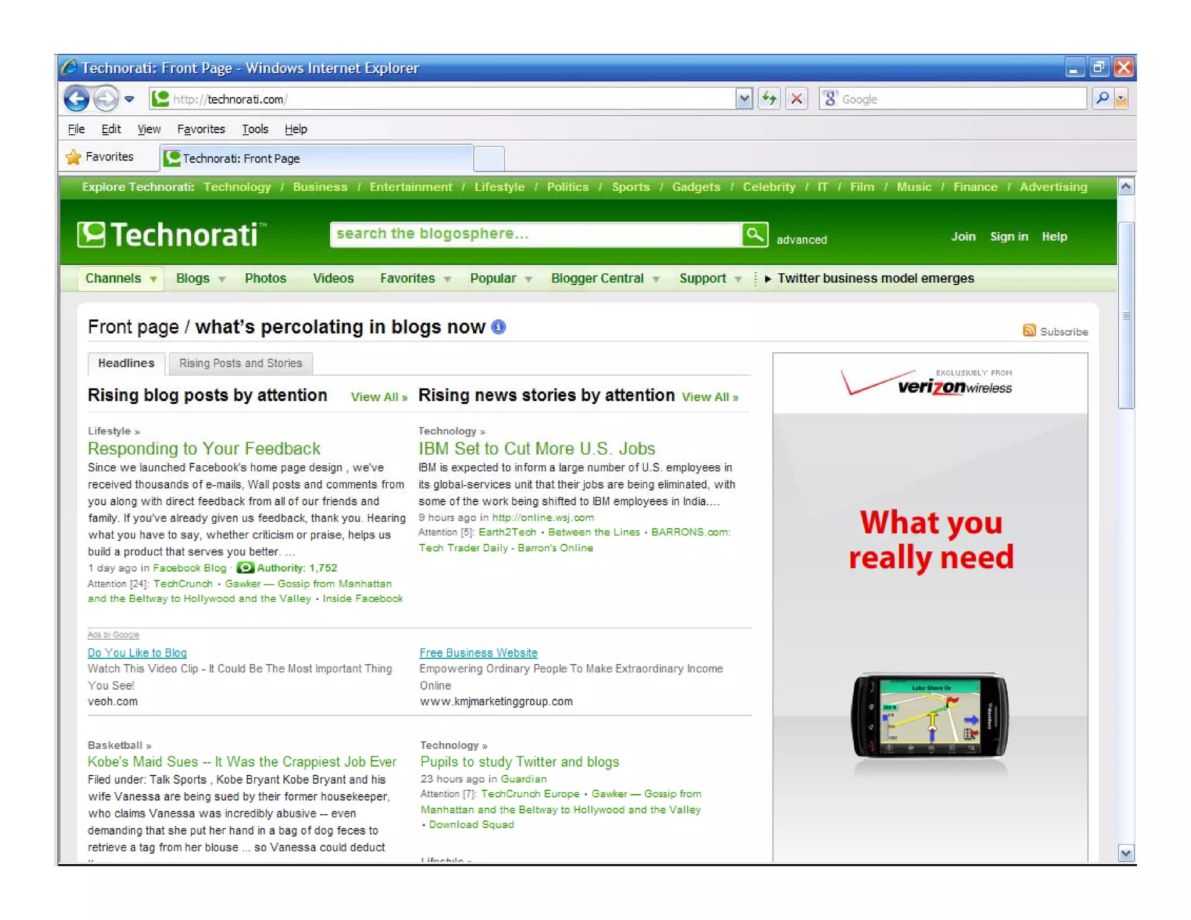Open the TechCrunch attention link
This screenshot has height=920, width=1191.
(183, 583)
